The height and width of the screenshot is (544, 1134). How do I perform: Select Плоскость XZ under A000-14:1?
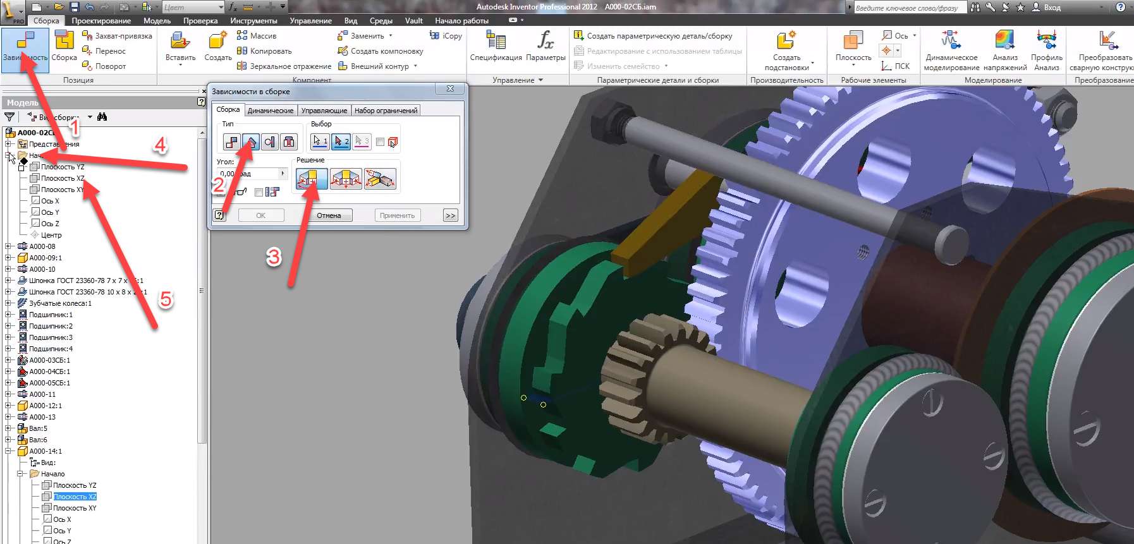coord(75,497)
